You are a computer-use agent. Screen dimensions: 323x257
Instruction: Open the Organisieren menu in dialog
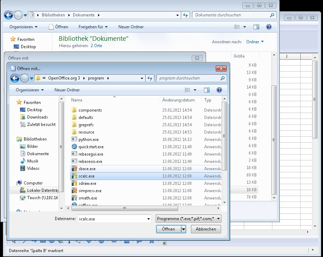click(x=30, y=90)
